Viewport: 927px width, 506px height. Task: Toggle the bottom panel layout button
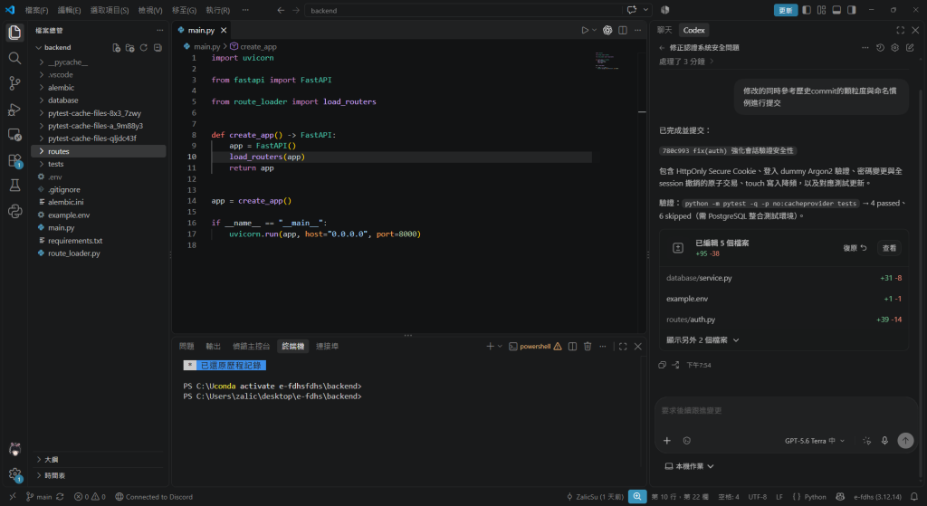[x=836, y=10]
